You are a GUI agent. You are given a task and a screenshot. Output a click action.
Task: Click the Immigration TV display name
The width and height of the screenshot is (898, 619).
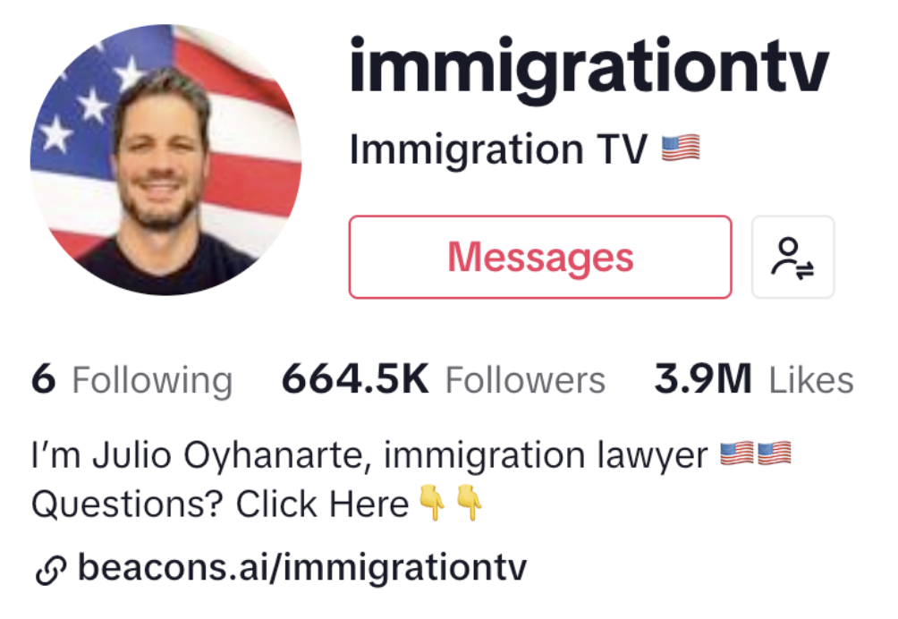tap(498, 149)
